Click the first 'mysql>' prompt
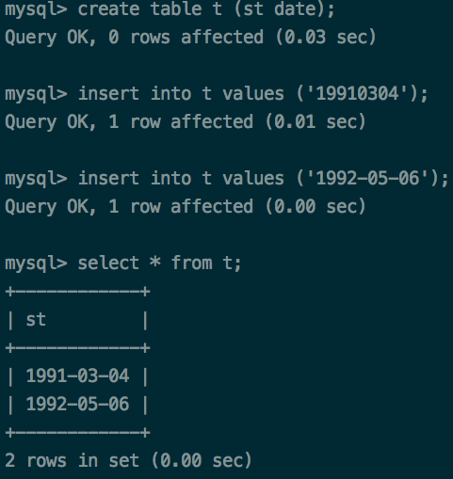Viewport: 453px width, 479px height. [36, 10]
